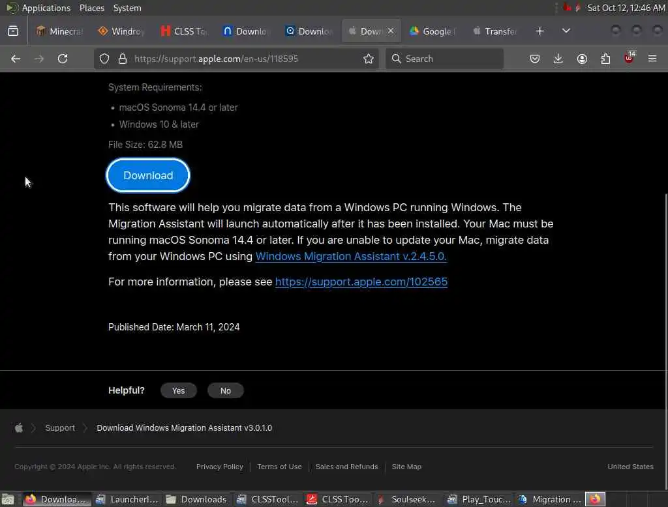Click the forward navigation arrow
Image resolution: width=668 pixels, height=507 pixels.
39,59
